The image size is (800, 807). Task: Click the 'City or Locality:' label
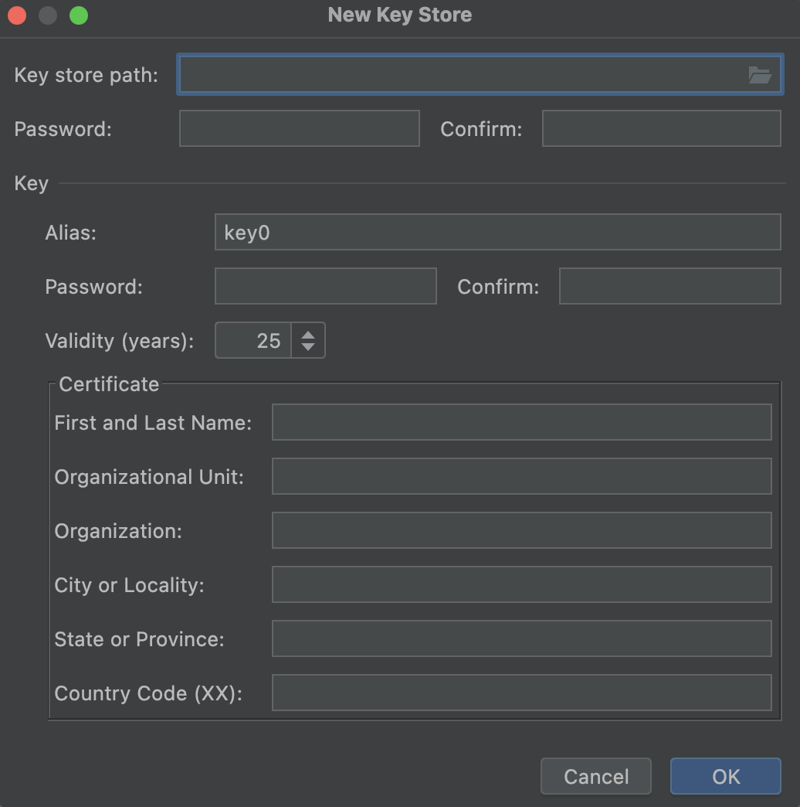[129, 585]
